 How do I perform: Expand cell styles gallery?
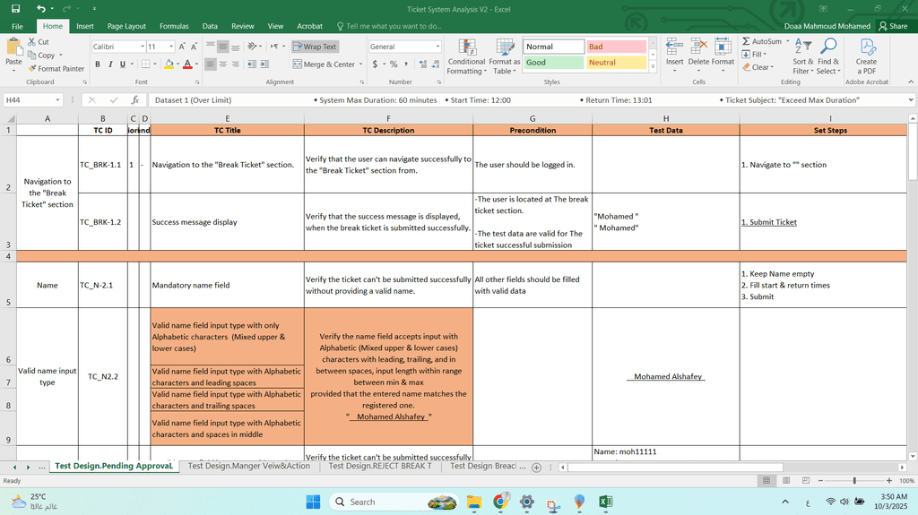click(653, 67)
